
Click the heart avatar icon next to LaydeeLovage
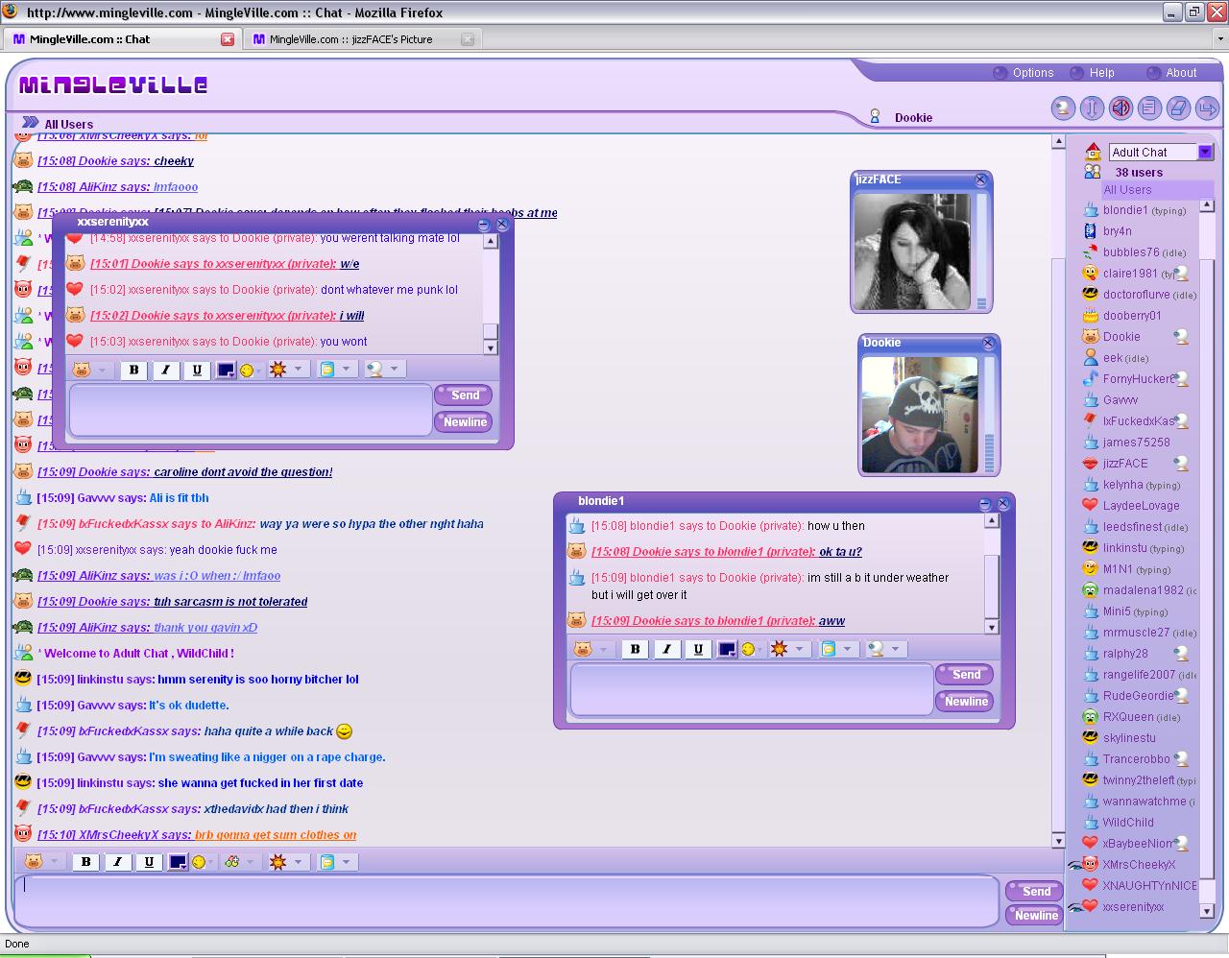tap(1090, 506)
